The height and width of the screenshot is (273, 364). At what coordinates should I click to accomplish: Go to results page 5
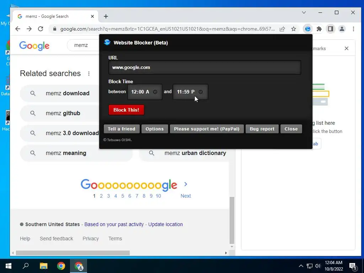[x=123, y=196]
